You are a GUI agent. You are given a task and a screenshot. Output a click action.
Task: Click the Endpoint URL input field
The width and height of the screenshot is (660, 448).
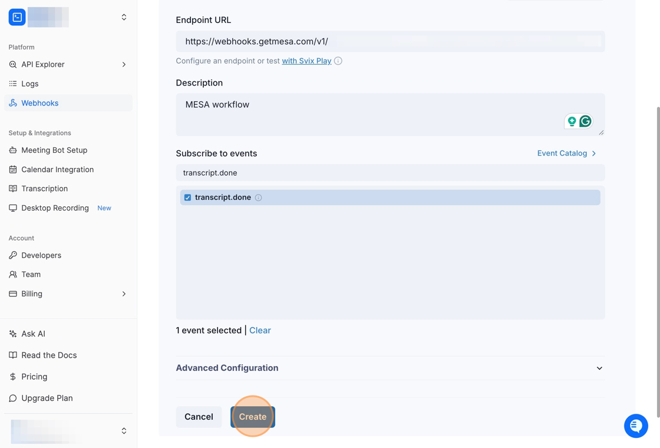click(x=390, y=41)
